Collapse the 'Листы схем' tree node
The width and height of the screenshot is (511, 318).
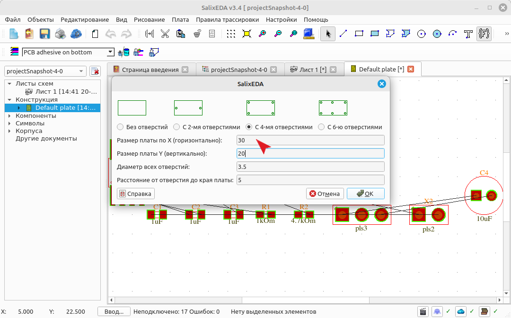pos(9,84)
